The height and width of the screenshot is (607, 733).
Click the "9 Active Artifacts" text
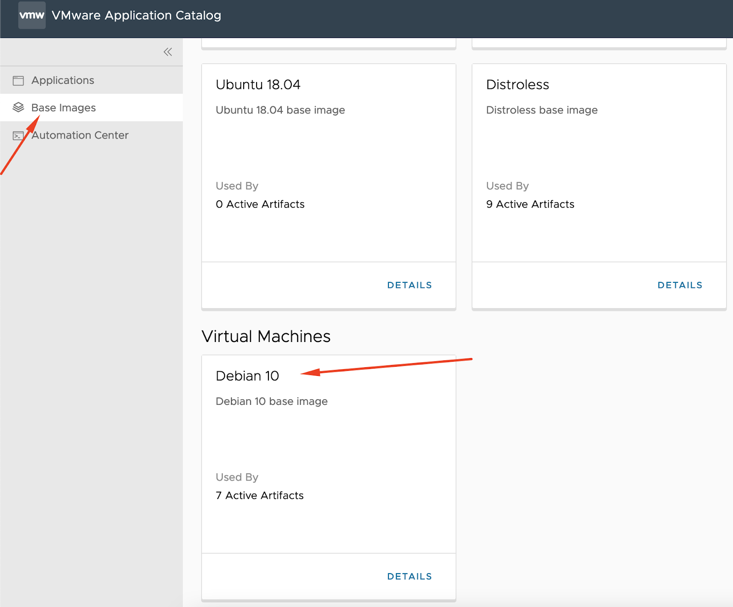(530, 204)
